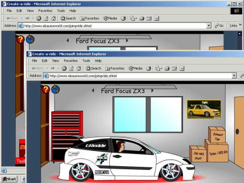Open Search in the front window toolbar

[x=94, y=68]
